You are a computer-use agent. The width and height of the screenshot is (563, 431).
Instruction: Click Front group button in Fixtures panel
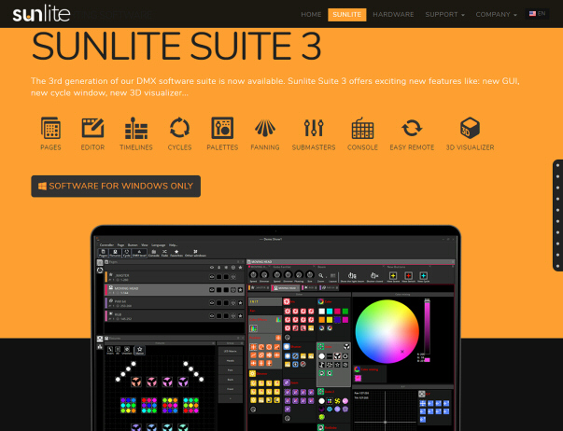231,389
